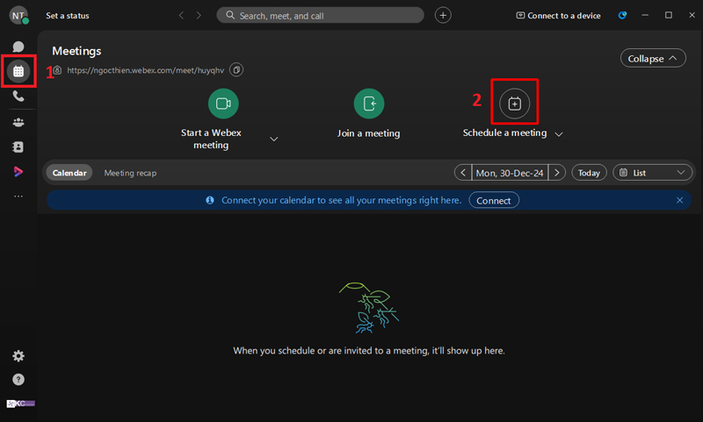Expand Start a Webex meeting options chevron

point(274,139)
